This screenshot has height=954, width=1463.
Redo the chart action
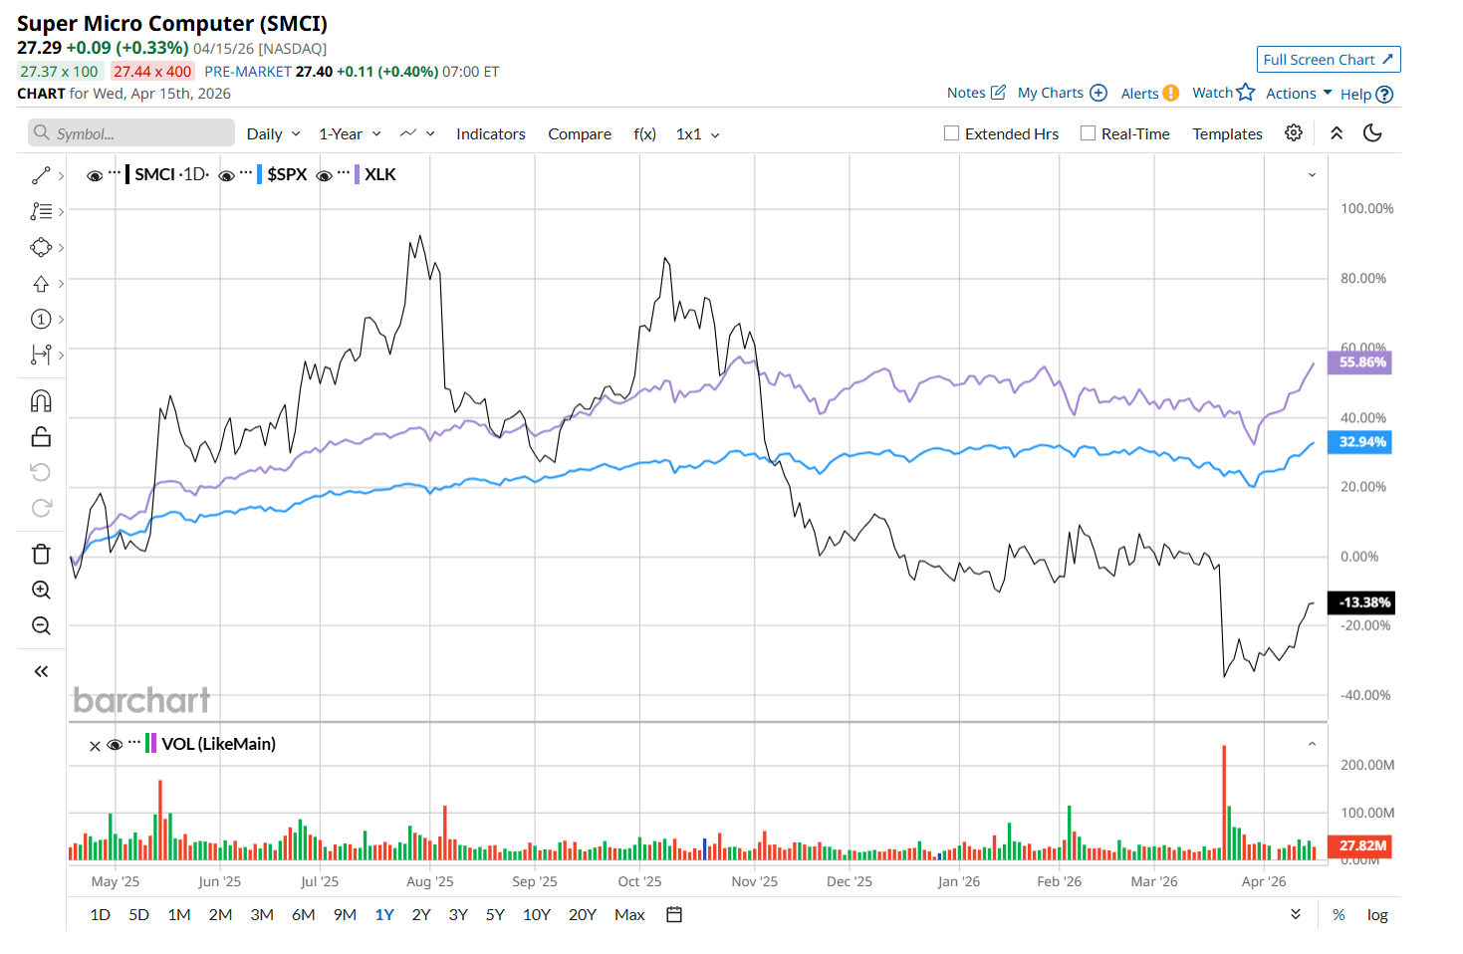click(41, 508)
